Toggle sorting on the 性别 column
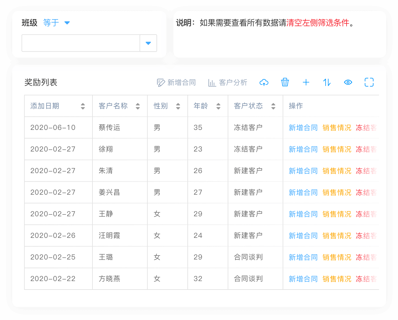This screenshot has width=398, height=320. click(x=177, y=106)
